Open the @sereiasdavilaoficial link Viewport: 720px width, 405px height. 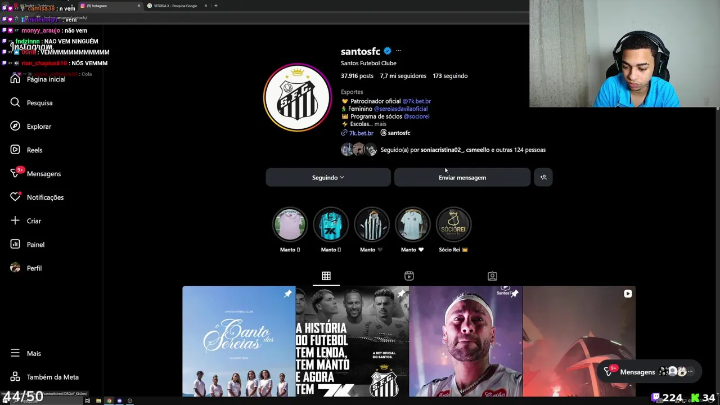(x=400, y=109)
